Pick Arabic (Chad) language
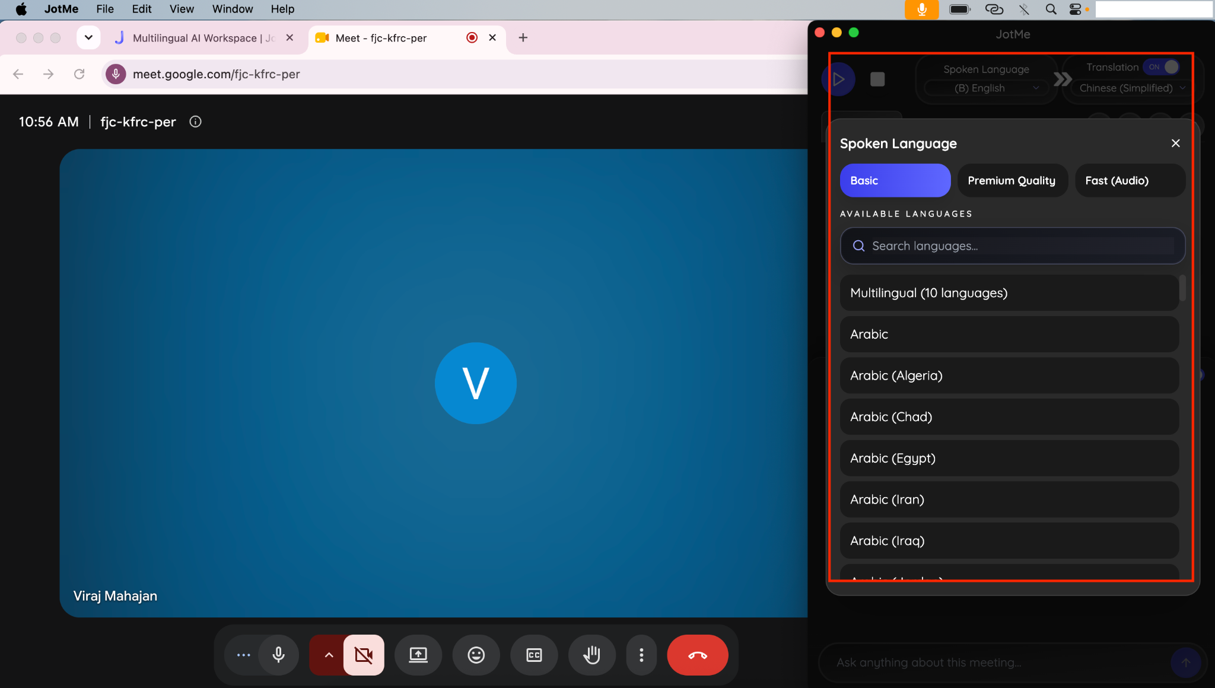The width and height of the screenshot is (1215, 688). click(x=1009, y=417)
